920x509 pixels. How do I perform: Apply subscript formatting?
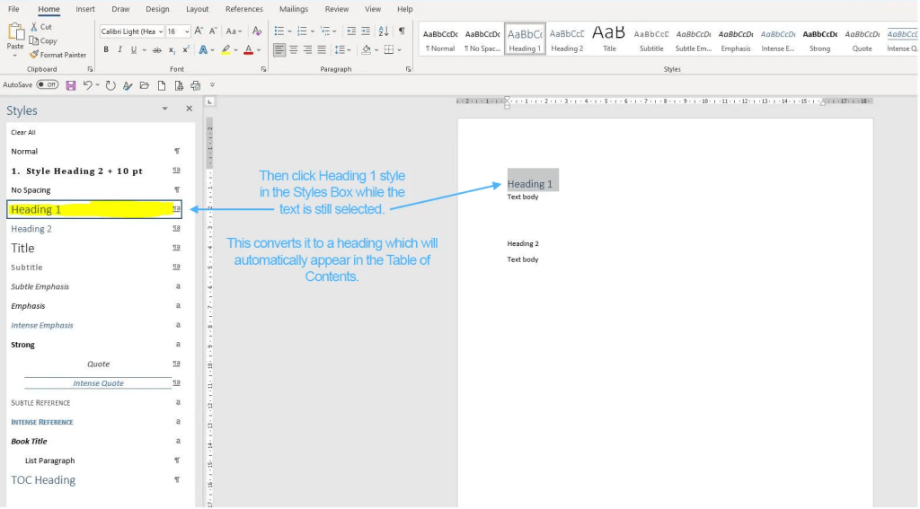click(172, 50)
